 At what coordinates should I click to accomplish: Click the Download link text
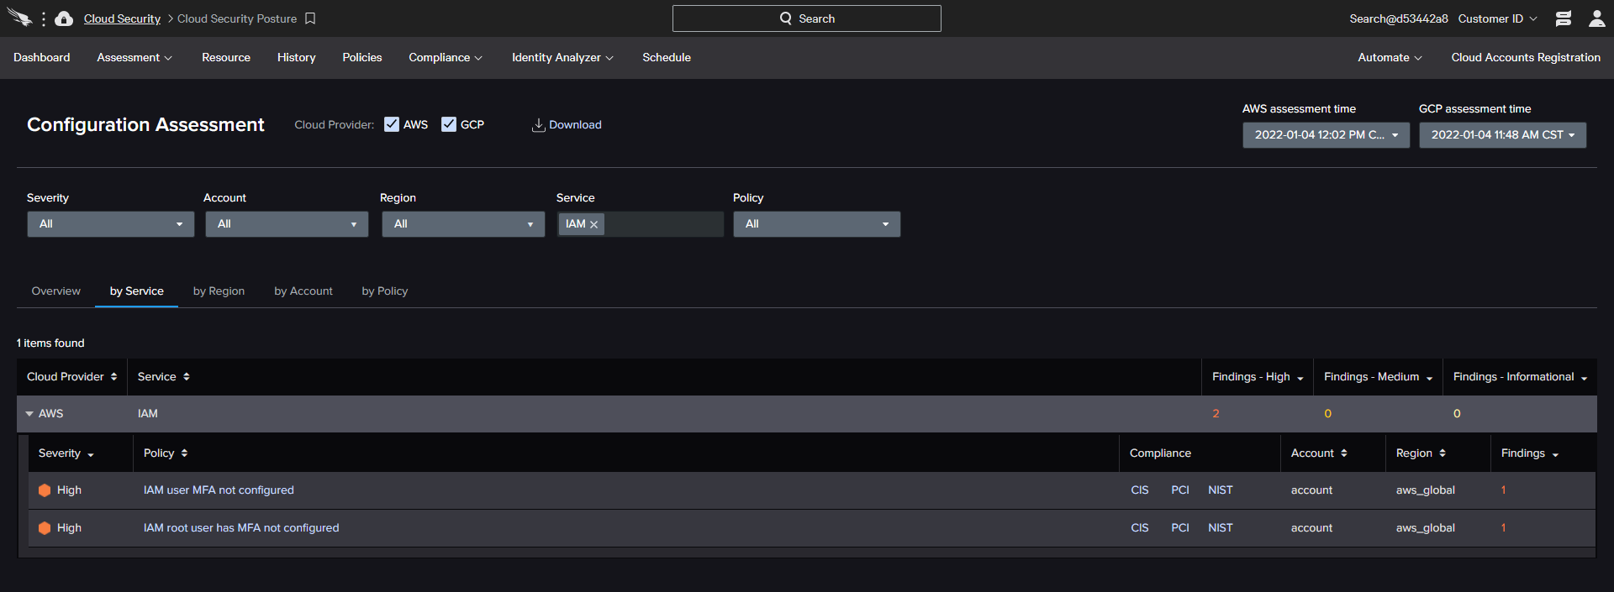(x=575, y=125)
